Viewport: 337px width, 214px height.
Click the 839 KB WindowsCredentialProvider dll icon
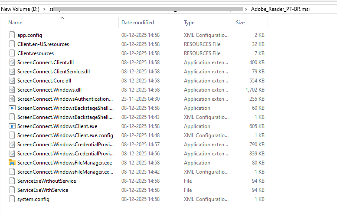point(12,153)
